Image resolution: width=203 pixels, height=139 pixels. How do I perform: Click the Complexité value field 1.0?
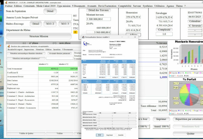click(x=164, y=34)
